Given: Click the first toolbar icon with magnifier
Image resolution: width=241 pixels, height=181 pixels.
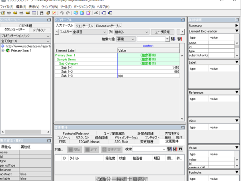Looking at the screenshot, I should pyautogui.click(x=3, y=13).
